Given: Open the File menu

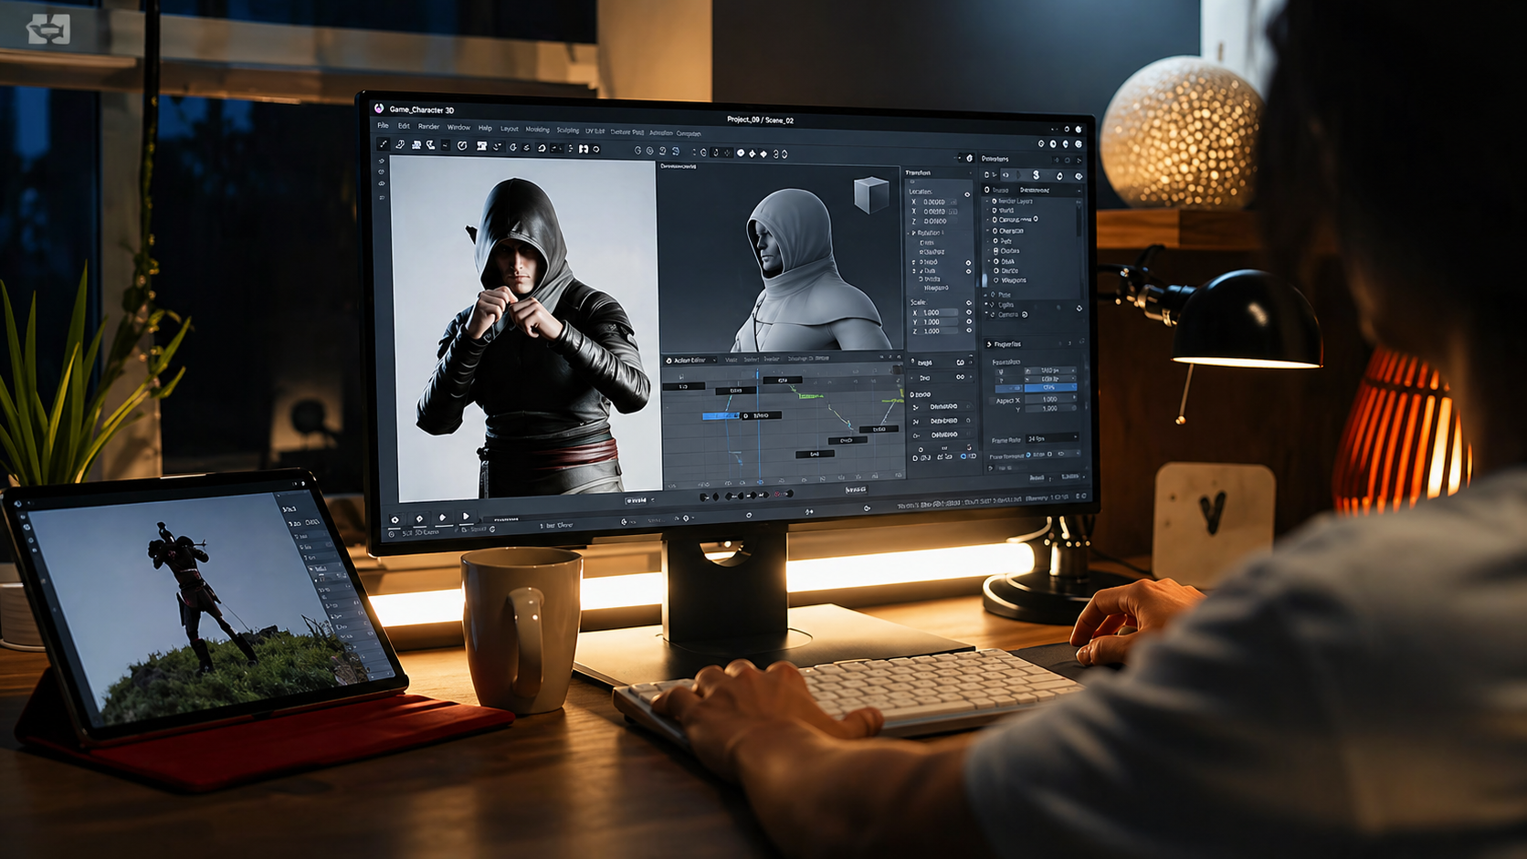Looking at the screenshot, I should 383,126.
